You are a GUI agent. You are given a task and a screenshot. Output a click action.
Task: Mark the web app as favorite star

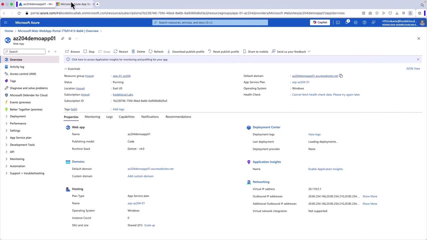tap(70, 39)
